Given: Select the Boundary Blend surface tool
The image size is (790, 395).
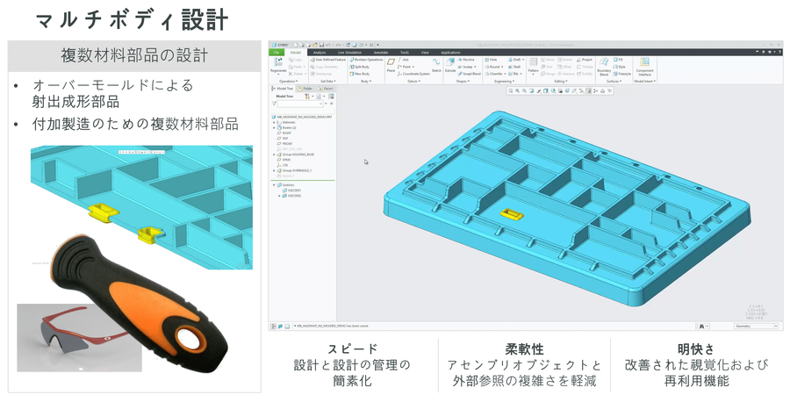Looking at the screenshot, I should (x=603, y=68).
